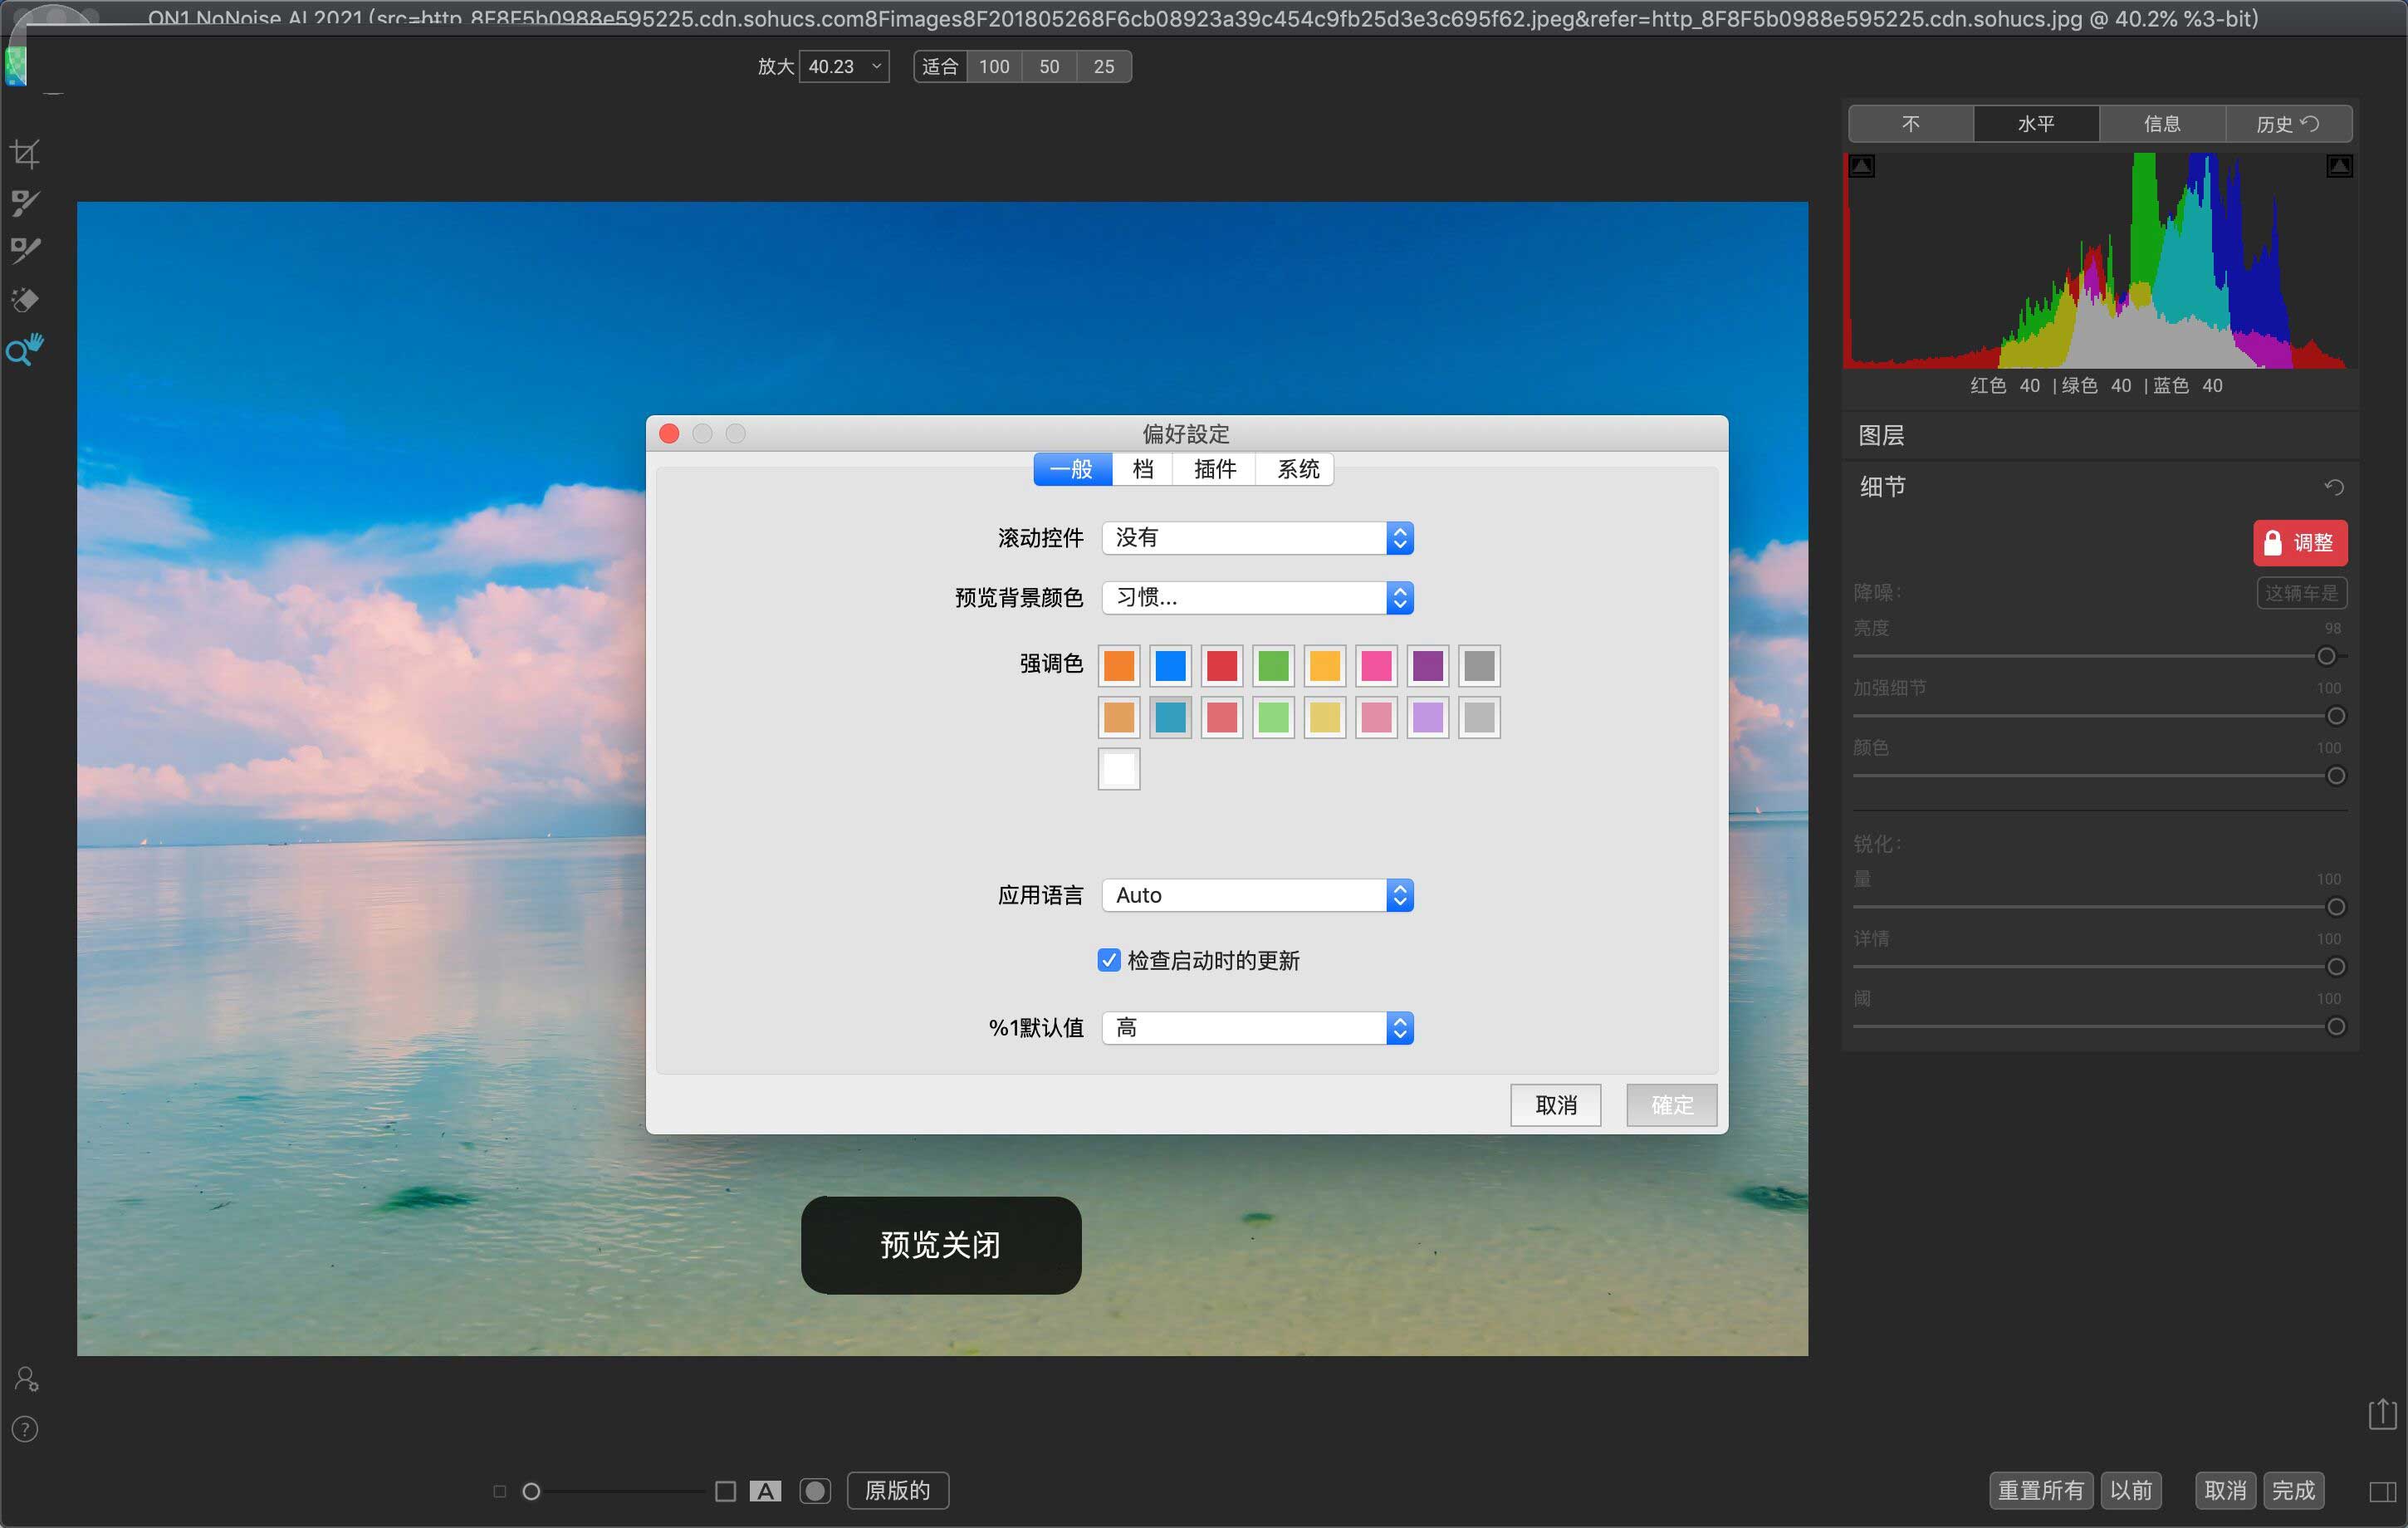Set zoom to 25
The image size is (2408, 1528).
pos(1104,66)
